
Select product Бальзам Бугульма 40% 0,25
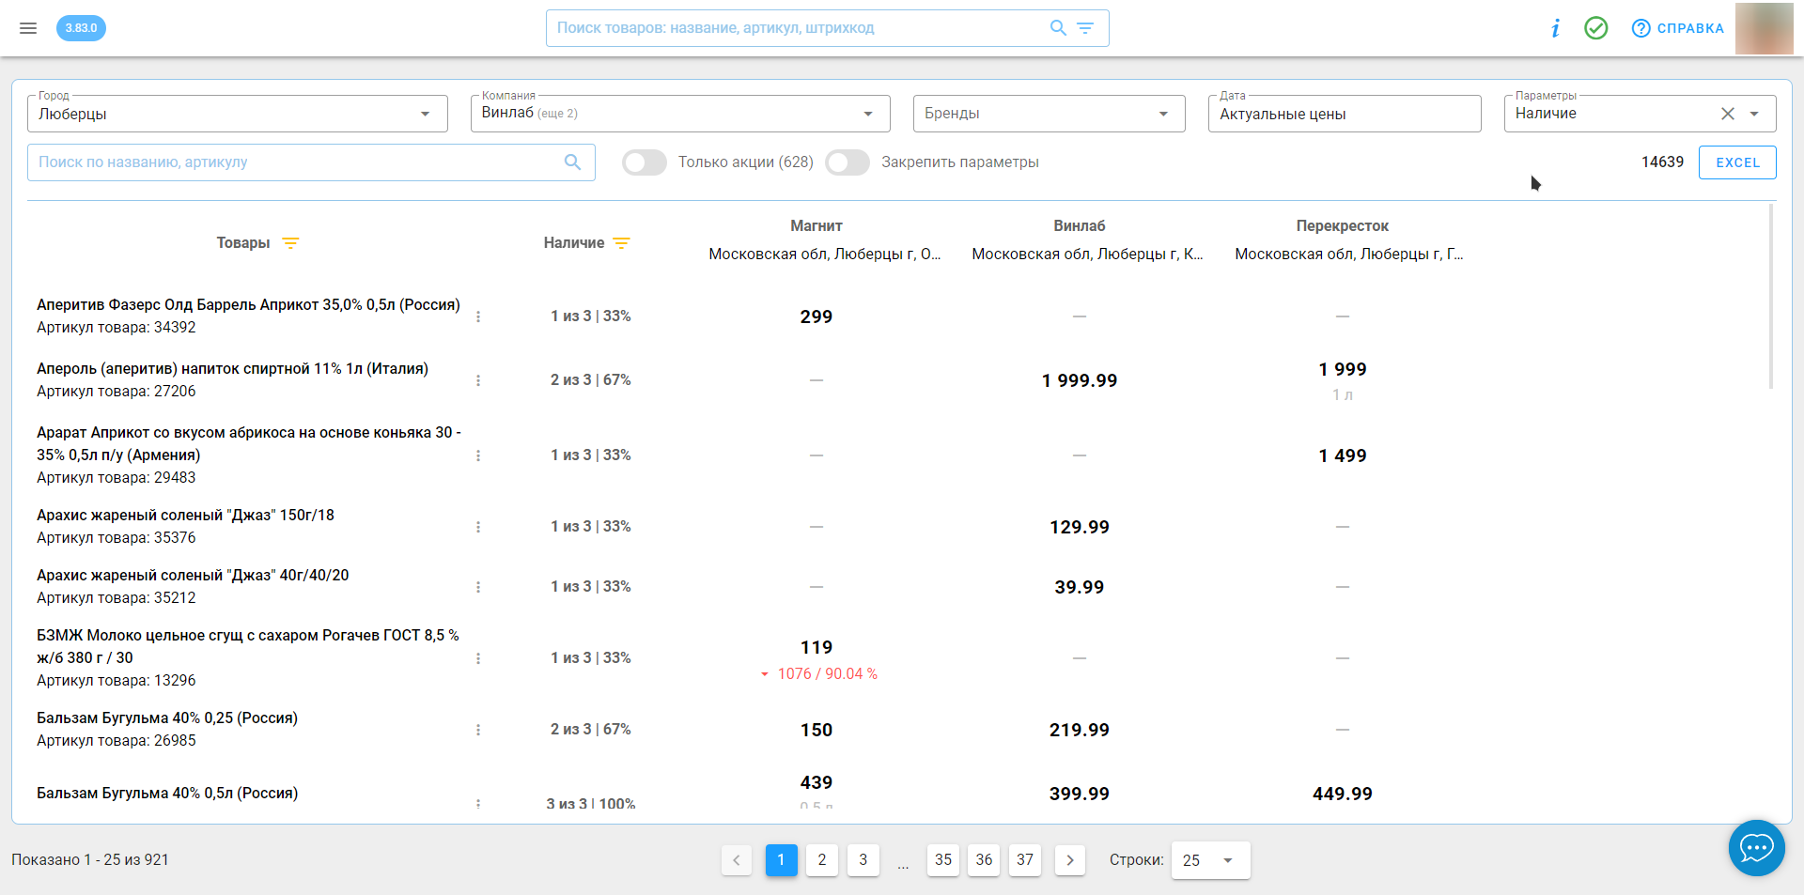(x=167, y=718)
